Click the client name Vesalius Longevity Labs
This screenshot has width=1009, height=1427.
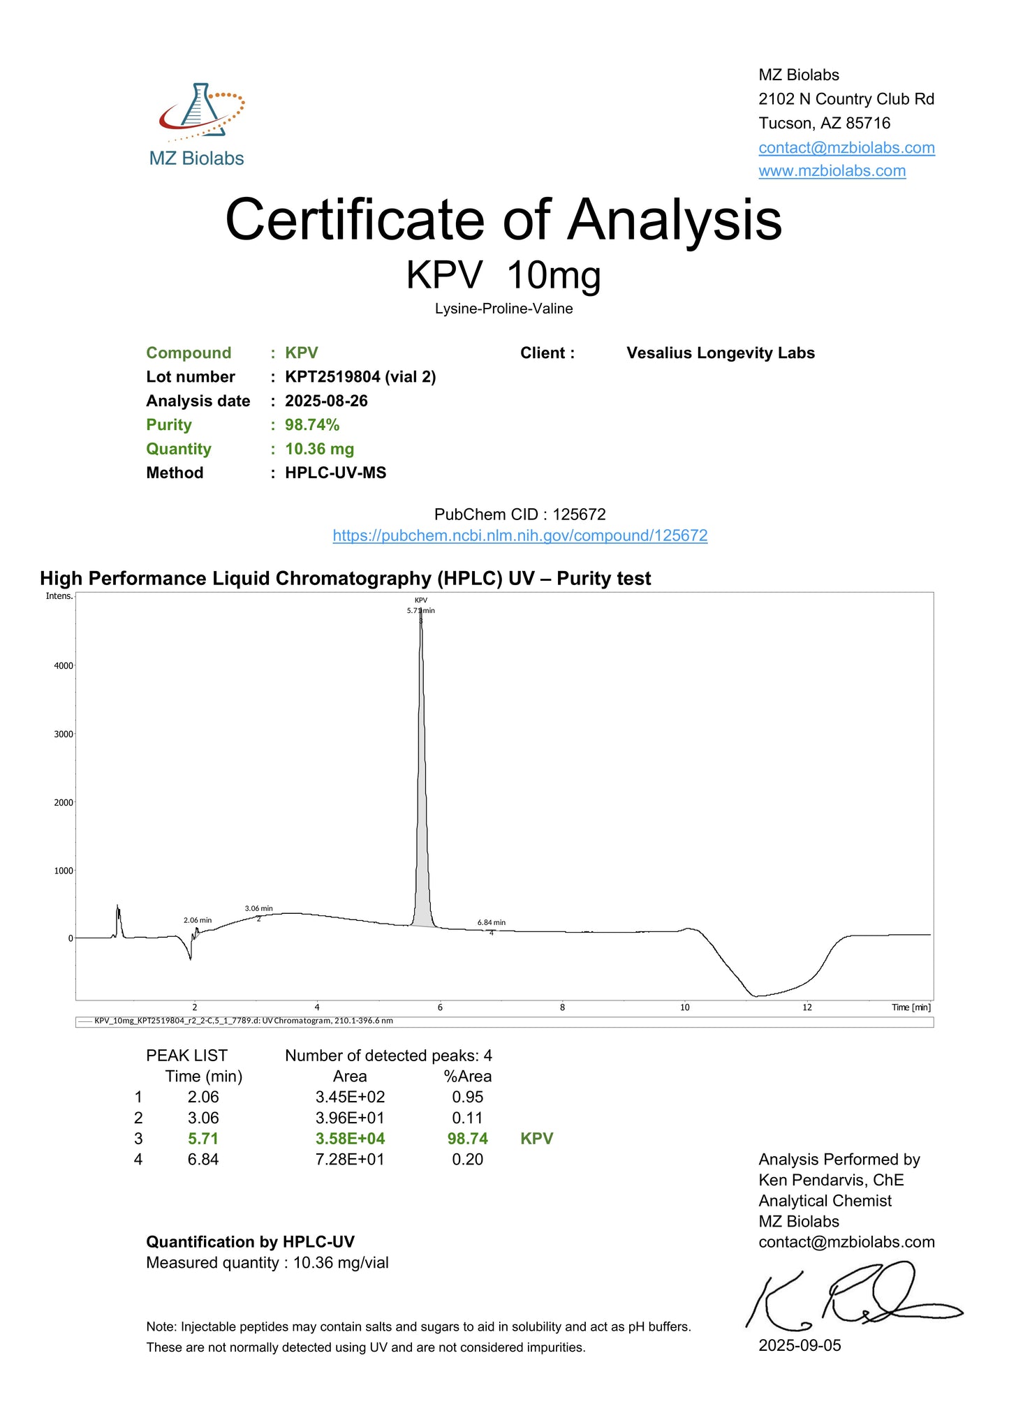tap(721, 353)
